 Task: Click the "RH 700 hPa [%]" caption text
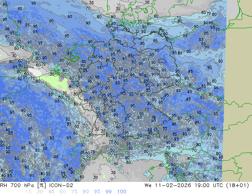click(x=23, y=185)
